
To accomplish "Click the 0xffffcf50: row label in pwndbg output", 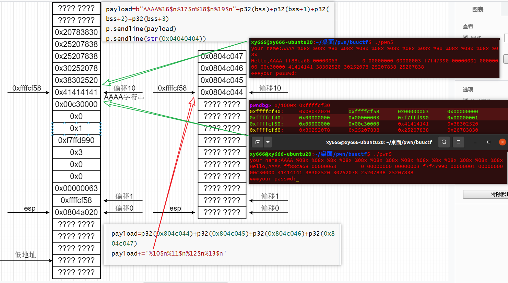I will [267, 124].
